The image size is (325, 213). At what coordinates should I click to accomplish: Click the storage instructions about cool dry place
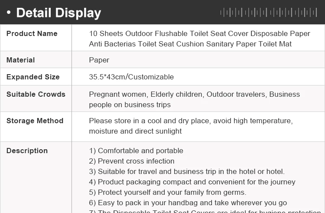(191, 126)
